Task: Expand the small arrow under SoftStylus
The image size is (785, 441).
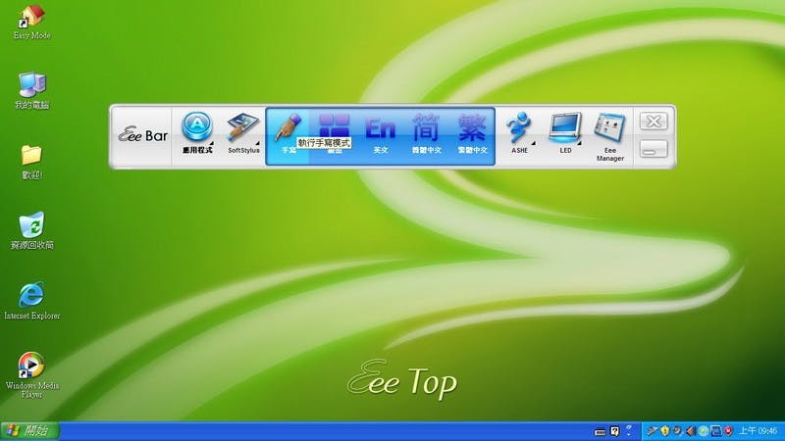Action: [257, 143]
